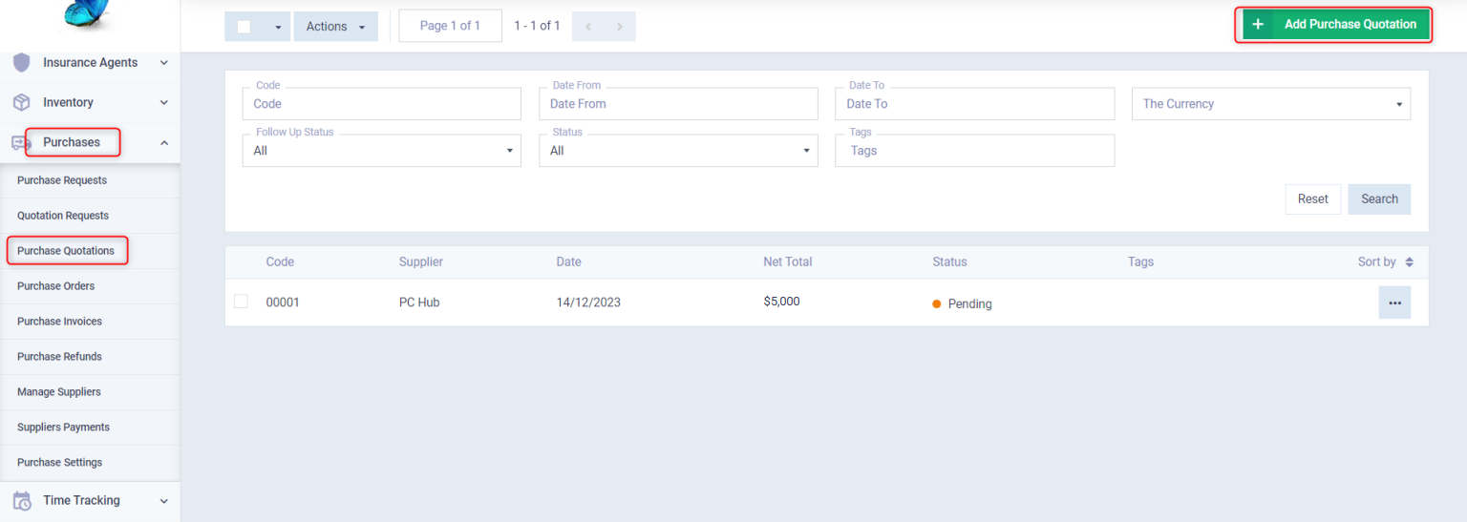
Task: Collapse the Purchases menu chevron
Action: [x=163, y=142]
